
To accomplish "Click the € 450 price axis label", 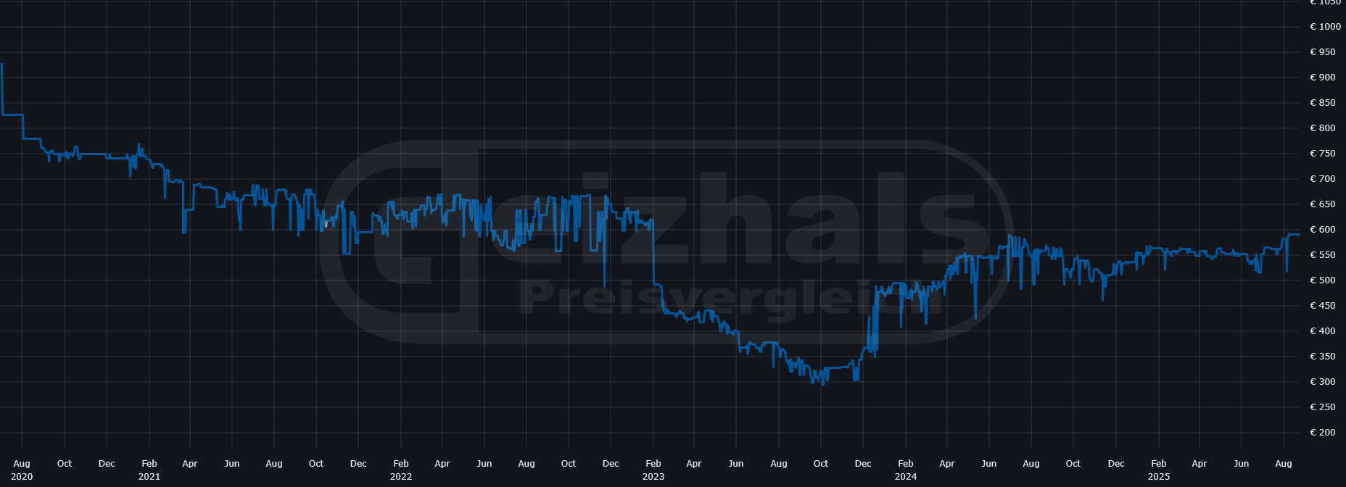I will click(1322, 306).
